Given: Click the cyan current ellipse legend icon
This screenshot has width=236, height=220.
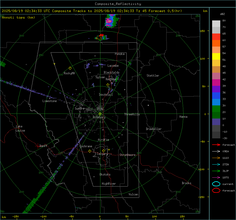Looking at the screenshot, I should point(216,184).
